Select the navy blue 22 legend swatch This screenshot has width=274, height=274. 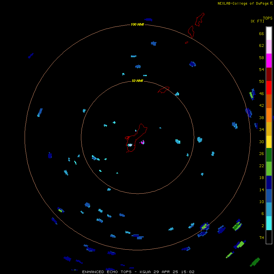click(269, 182)
